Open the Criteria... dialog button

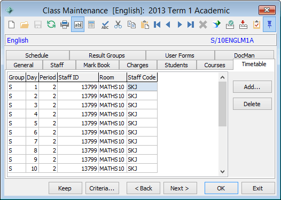point(102,188)
